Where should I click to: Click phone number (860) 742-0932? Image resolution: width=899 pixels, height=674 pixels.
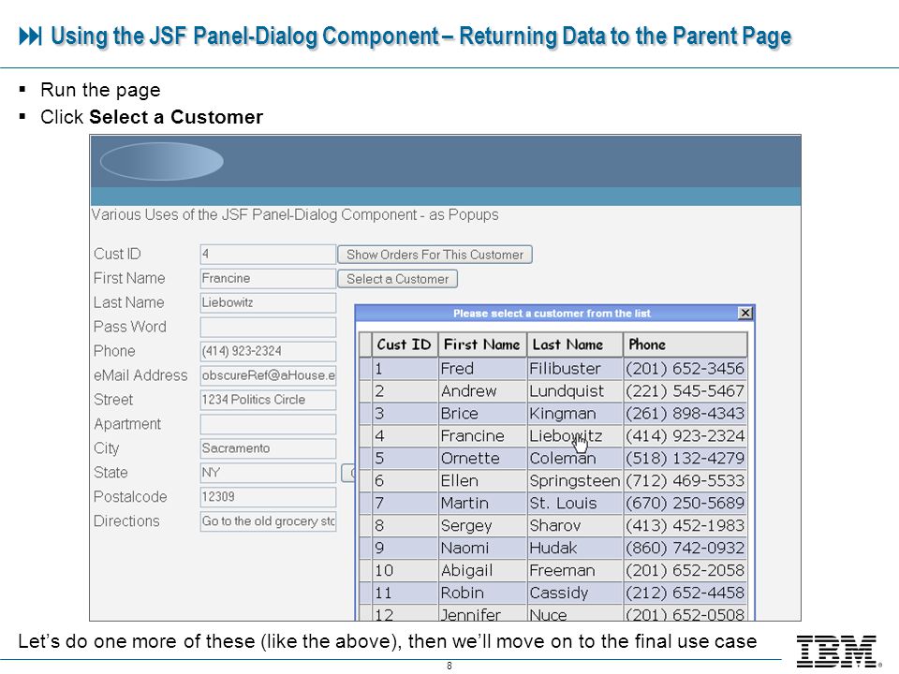[685, 548]
